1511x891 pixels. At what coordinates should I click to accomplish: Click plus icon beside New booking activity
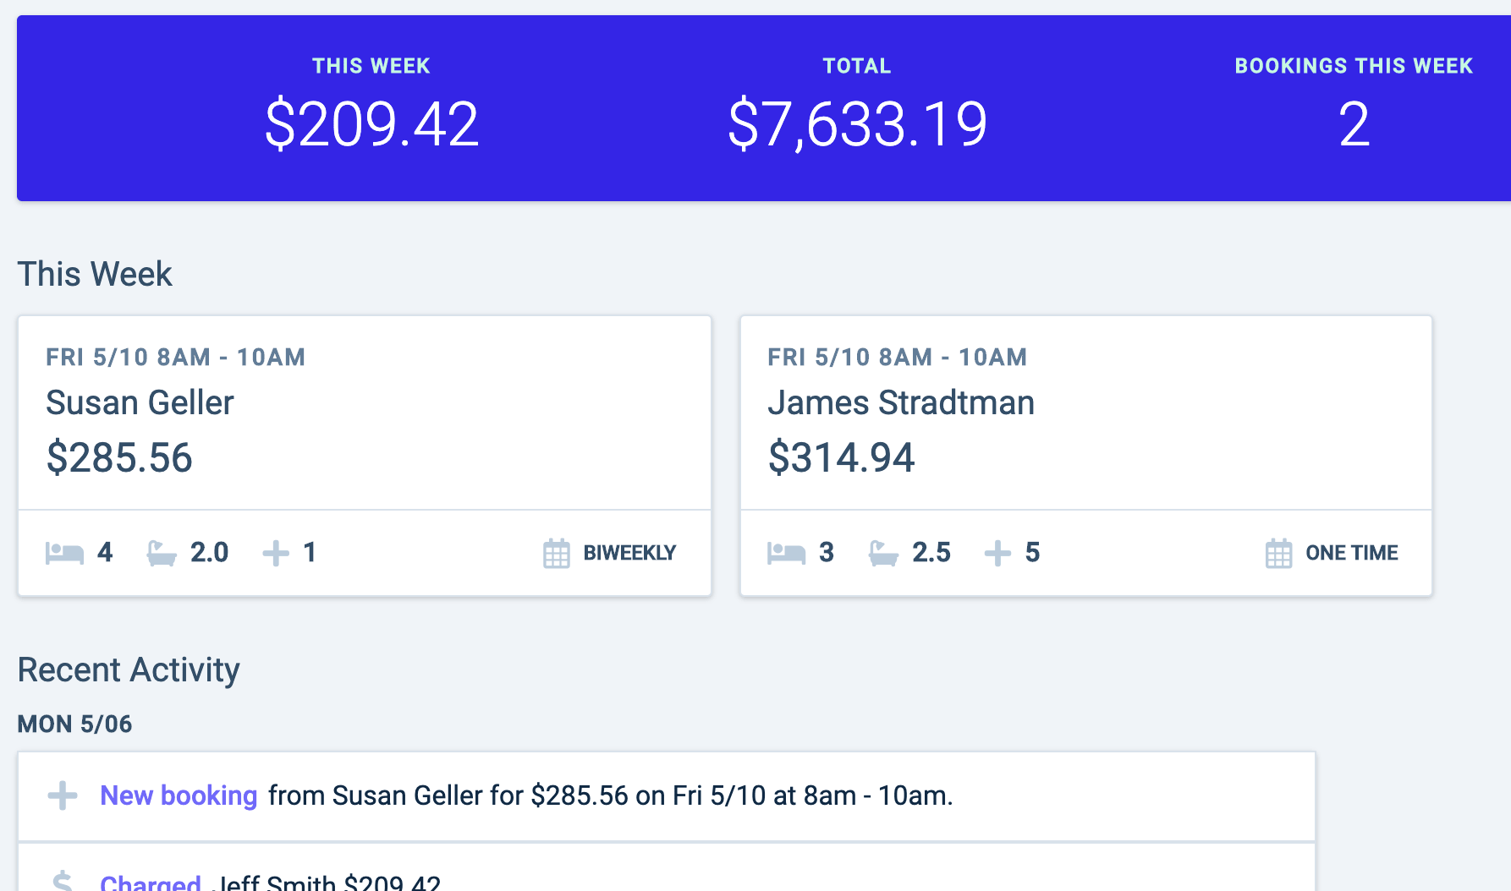(63, 795)
